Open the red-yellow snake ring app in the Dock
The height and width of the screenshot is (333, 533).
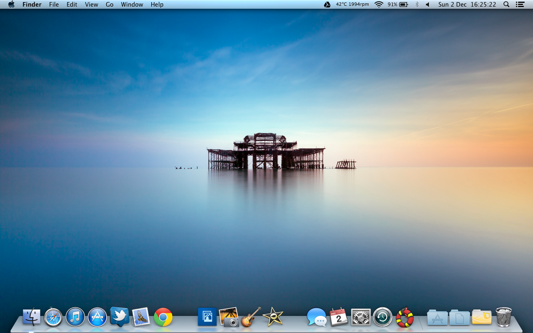(405, 317)
